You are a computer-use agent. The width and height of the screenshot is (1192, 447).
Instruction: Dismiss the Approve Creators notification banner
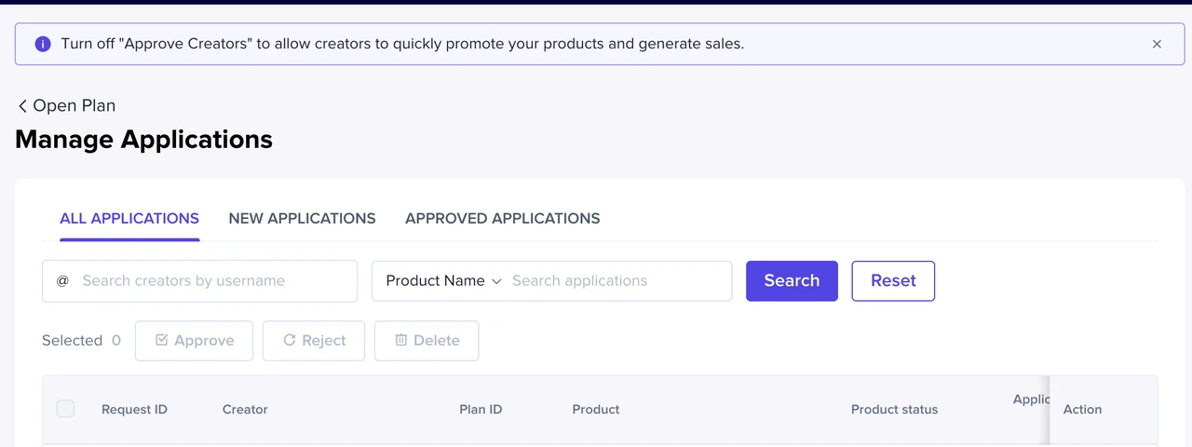click(1157, 44)
